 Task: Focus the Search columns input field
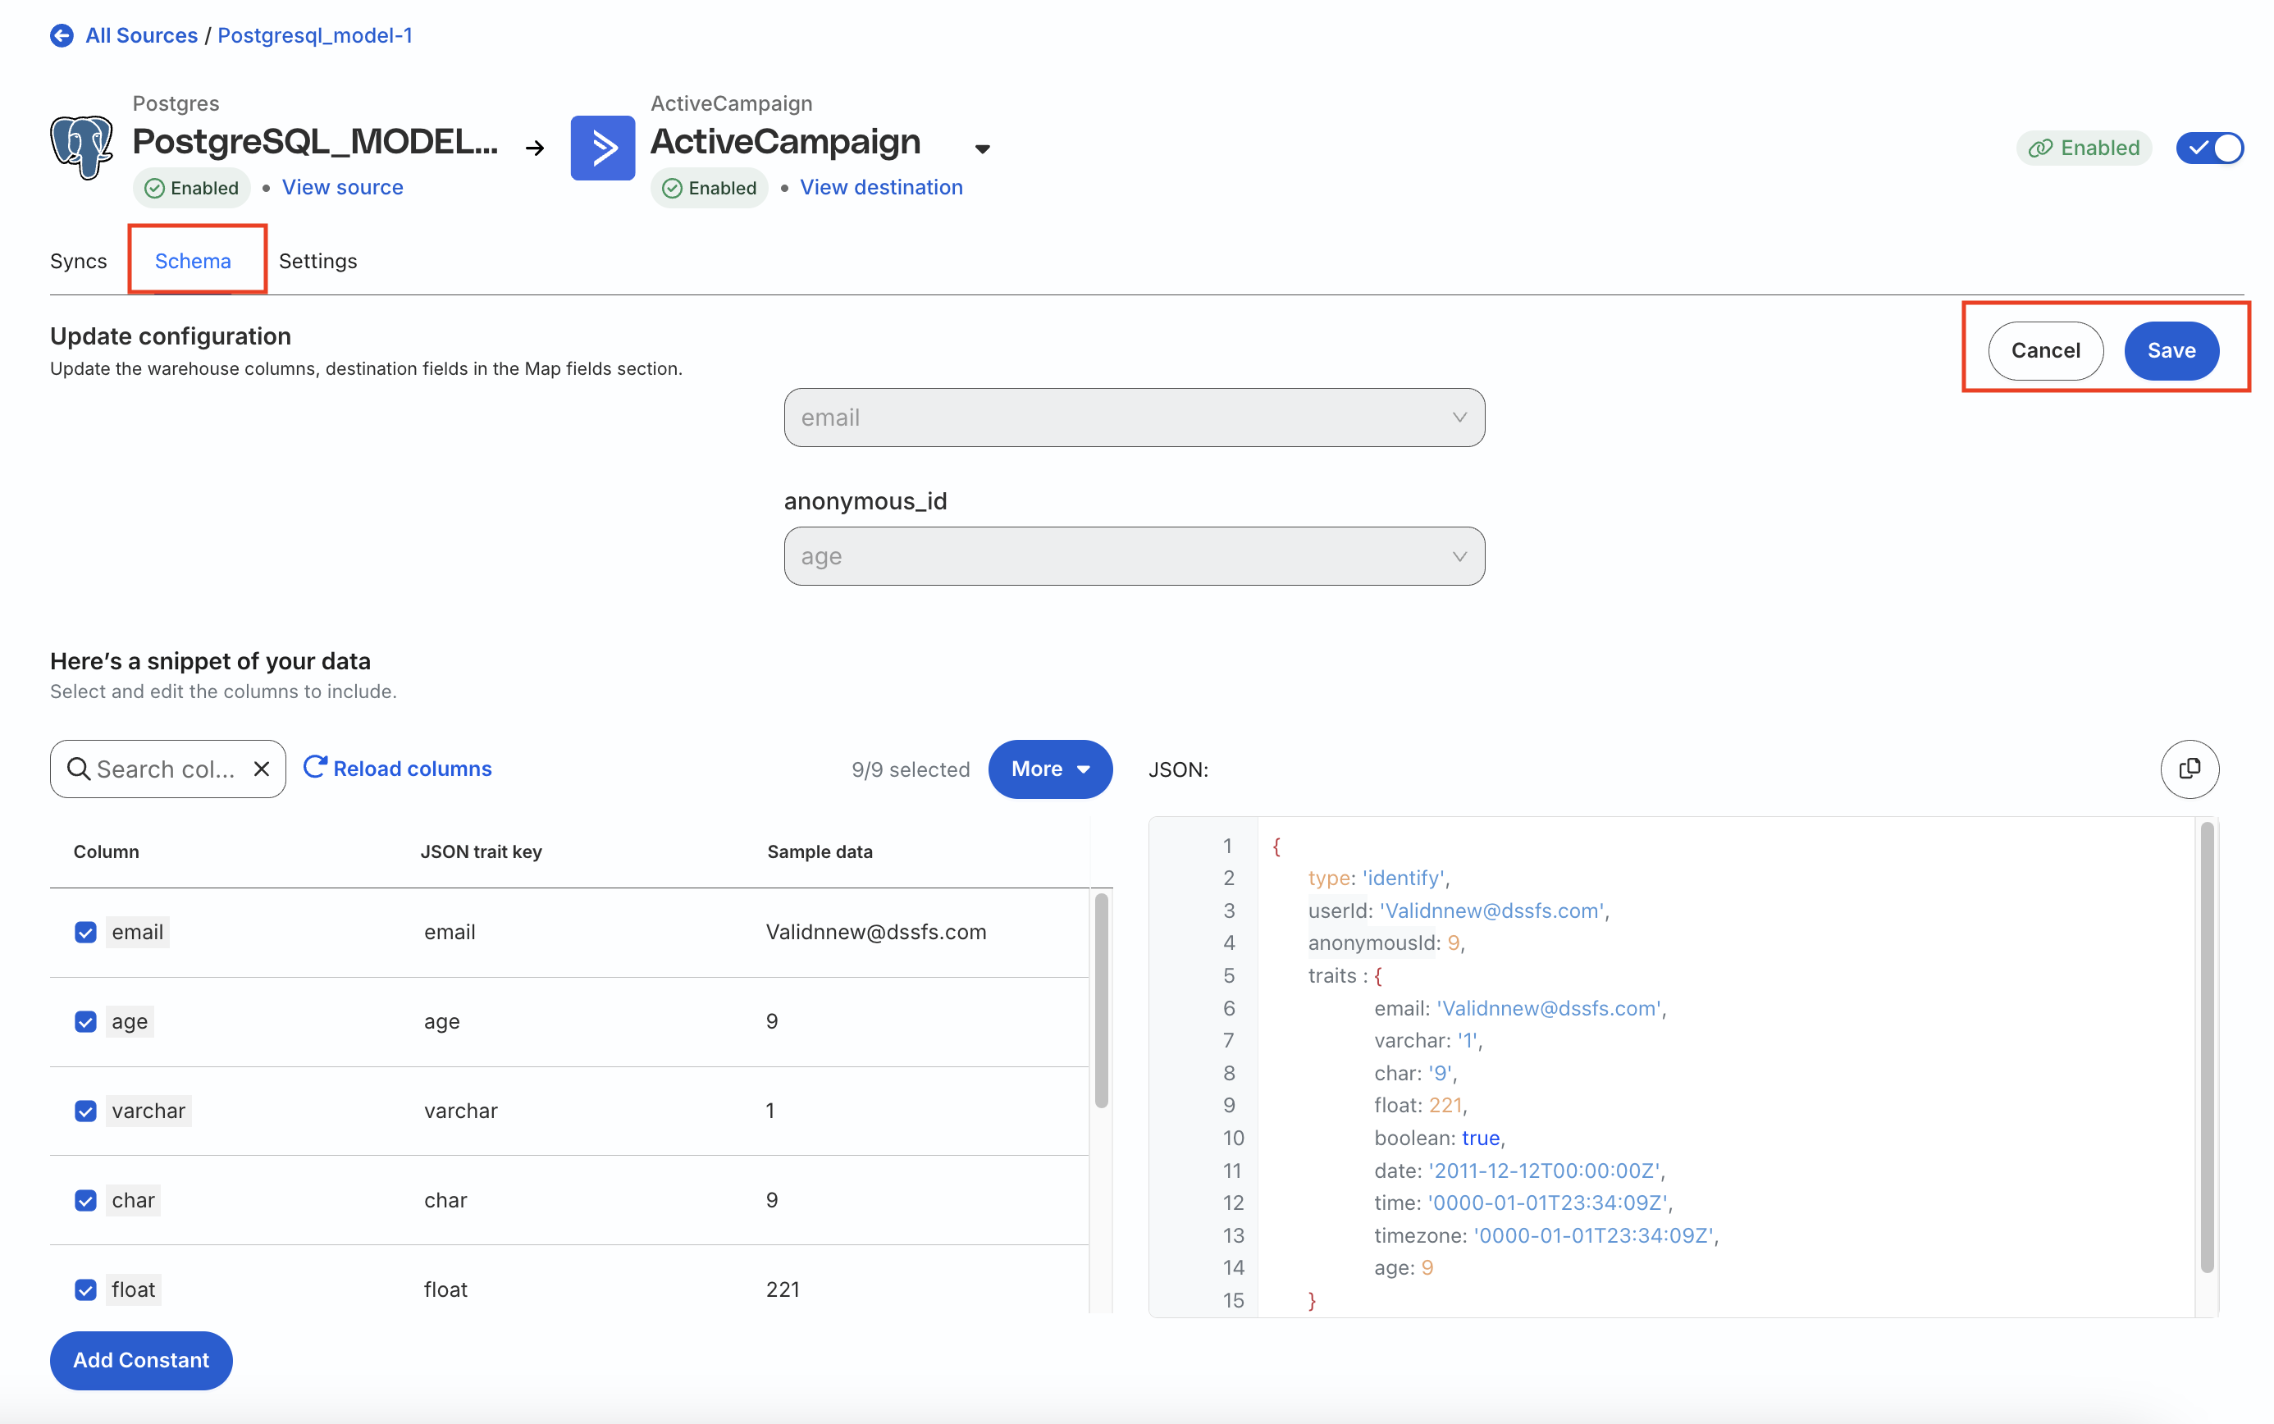[167, 769]
